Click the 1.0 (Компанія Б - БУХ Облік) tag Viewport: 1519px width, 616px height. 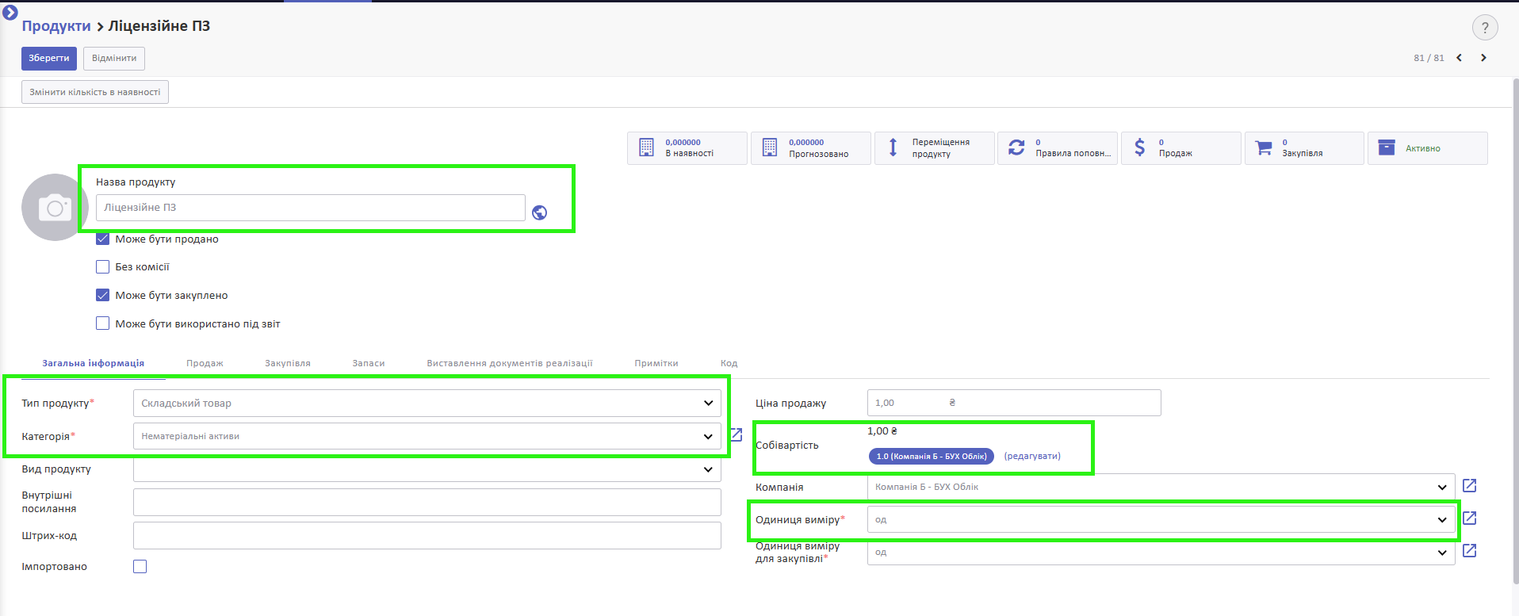click(x=932, y=456)
